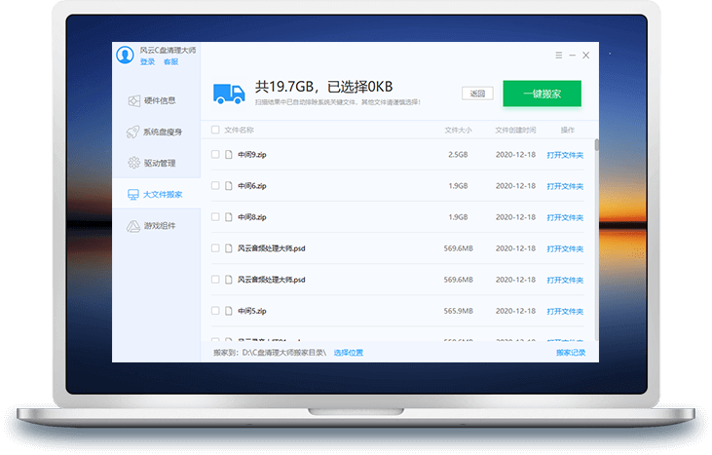Tick the checkbox for 中间8.zip

coord(215,217)
